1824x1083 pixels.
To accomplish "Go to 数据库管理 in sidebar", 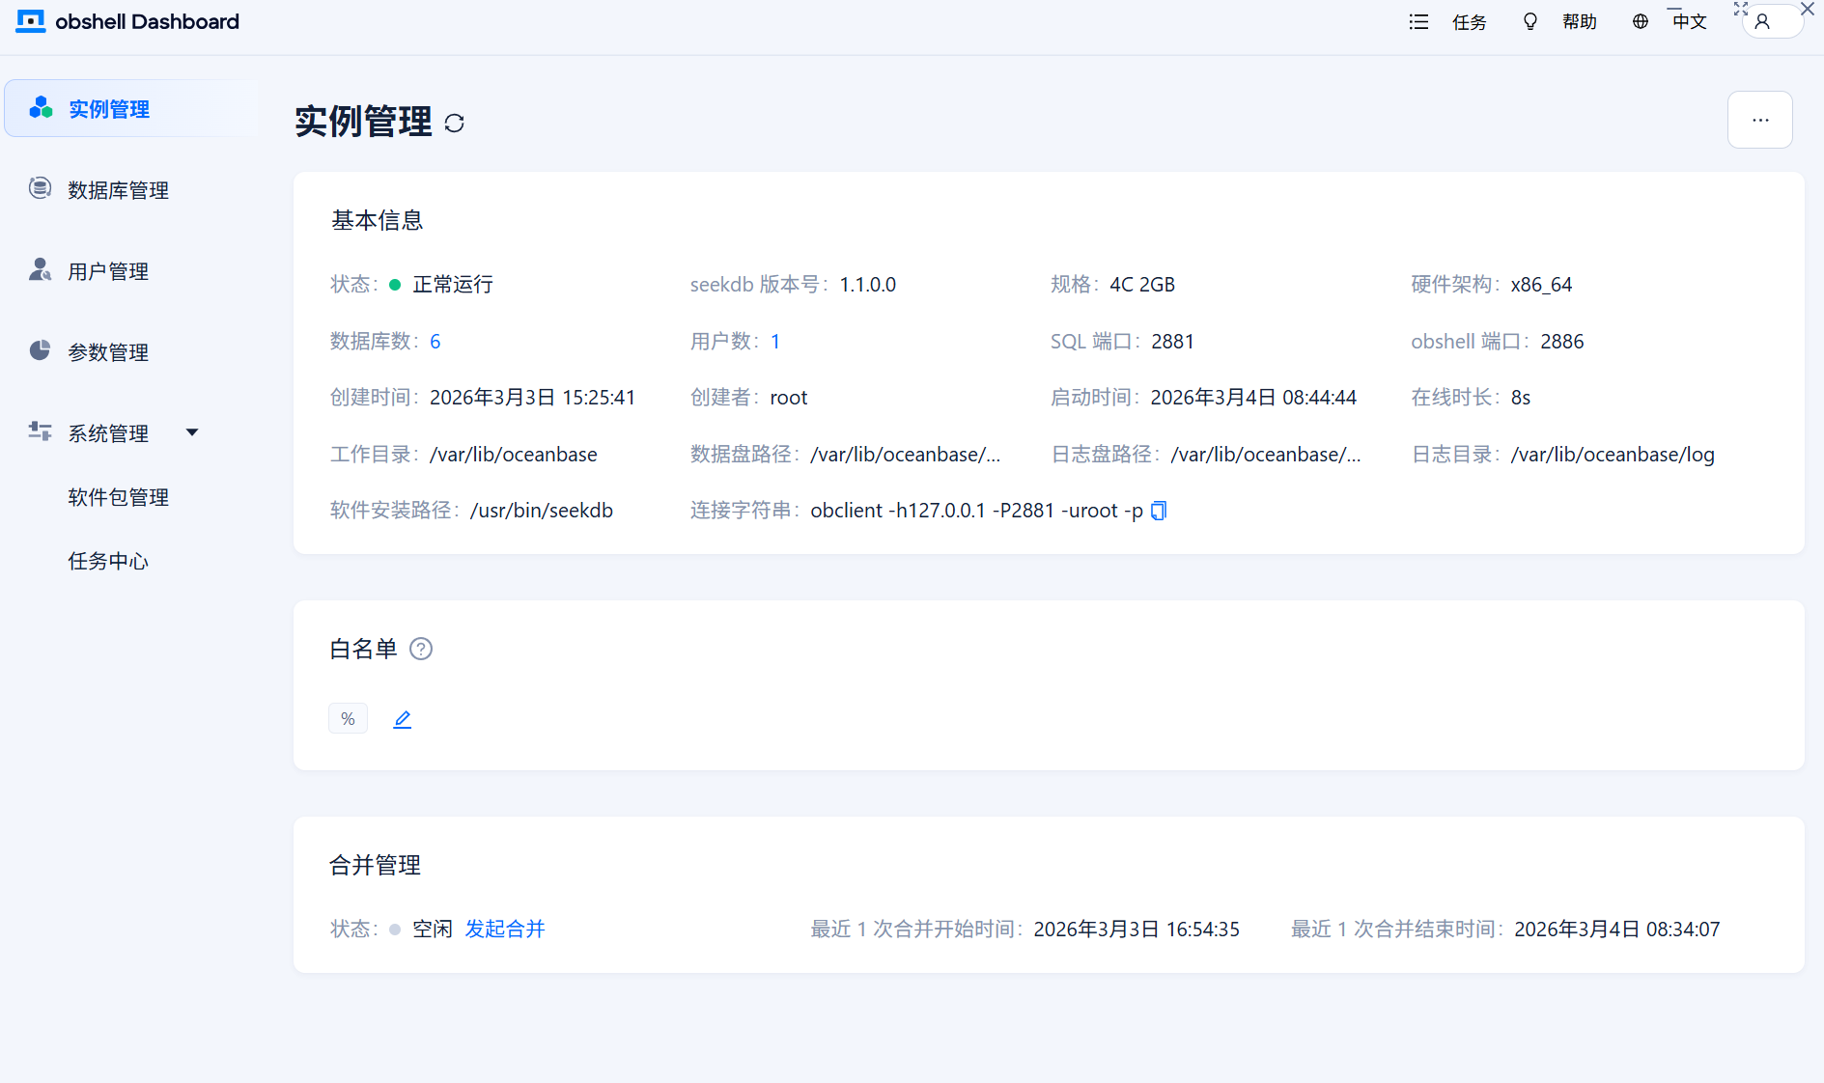I will (x=118, y=190).
